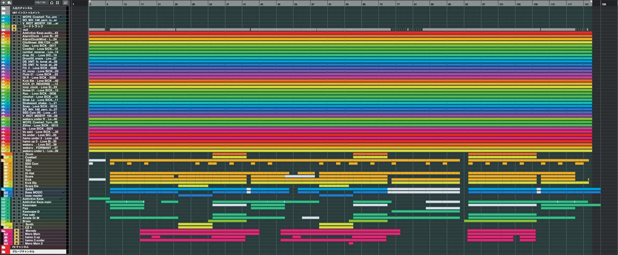Image resolution: width=618 pixels, height=255 pixels.
Task: Open the track presets icon next to the plus
Action: 9,3
